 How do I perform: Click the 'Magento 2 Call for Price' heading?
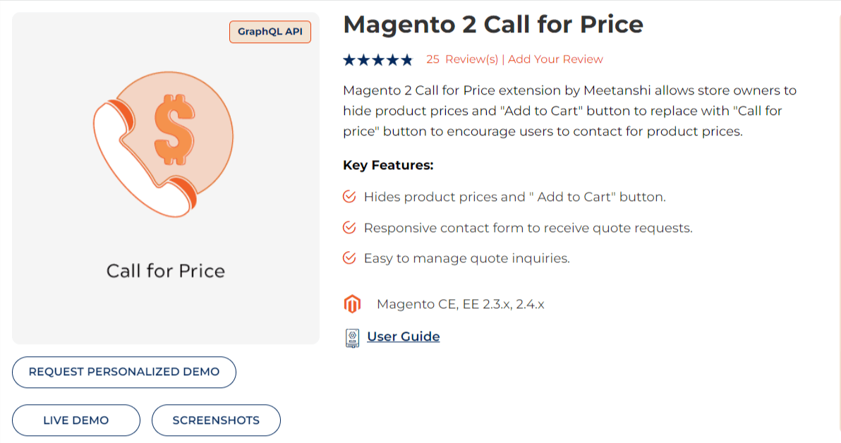(x=492, y=24)
